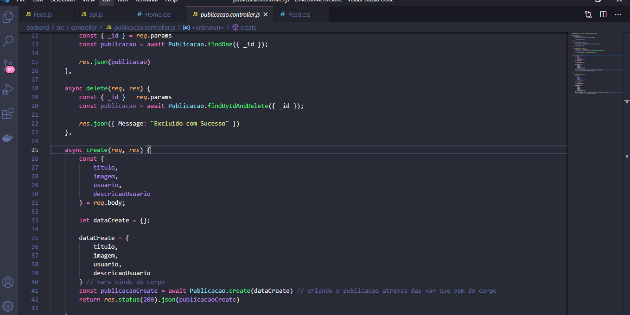Image resolution: width=630 pixels, height=315 pixels.
Task: Open Source Control showing 121 changes
Action: tap(7, 66)
